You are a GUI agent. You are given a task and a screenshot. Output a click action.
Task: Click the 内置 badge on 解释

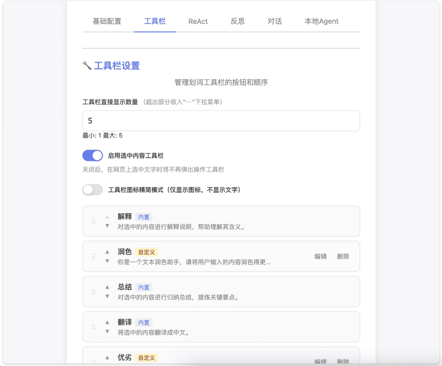tap(144, 217)
